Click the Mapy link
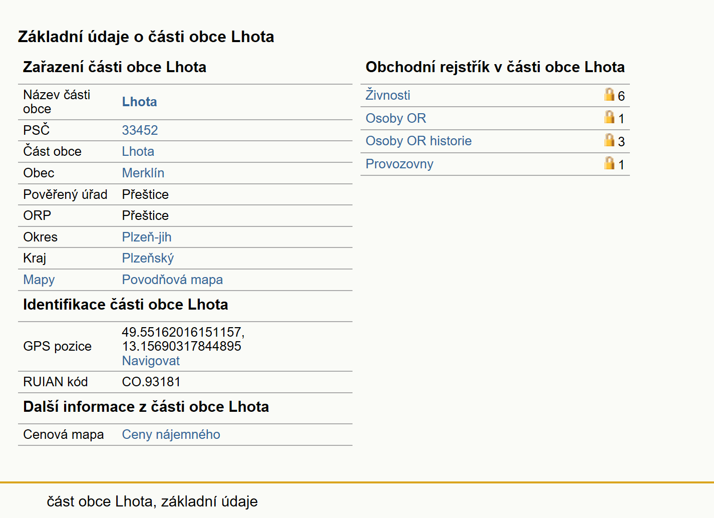Image resolution: width=714 pixels, height=518 pixels. point(39,280)
